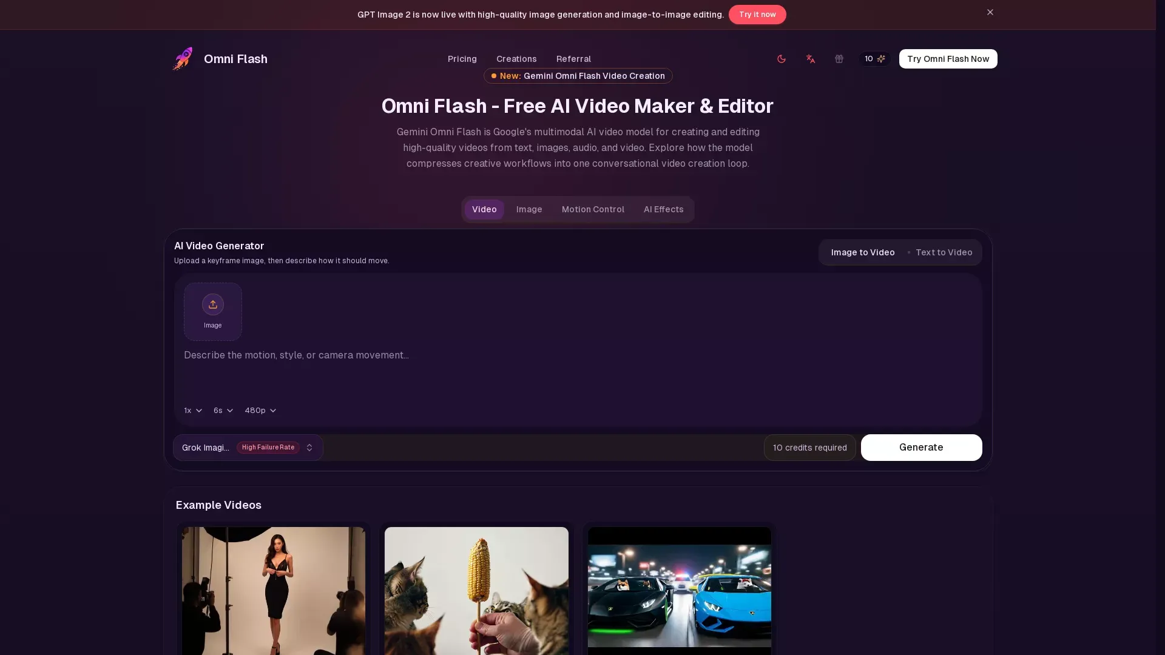1165x655 pixels.
Task: Switch to the Video tab
Action: click(484, 209)
